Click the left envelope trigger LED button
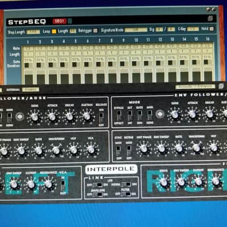 (20, 116)
